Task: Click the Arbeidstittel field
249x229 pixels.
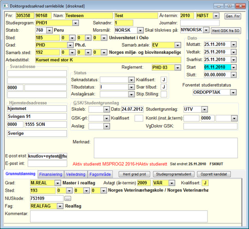Action: [x=108, y=60]
